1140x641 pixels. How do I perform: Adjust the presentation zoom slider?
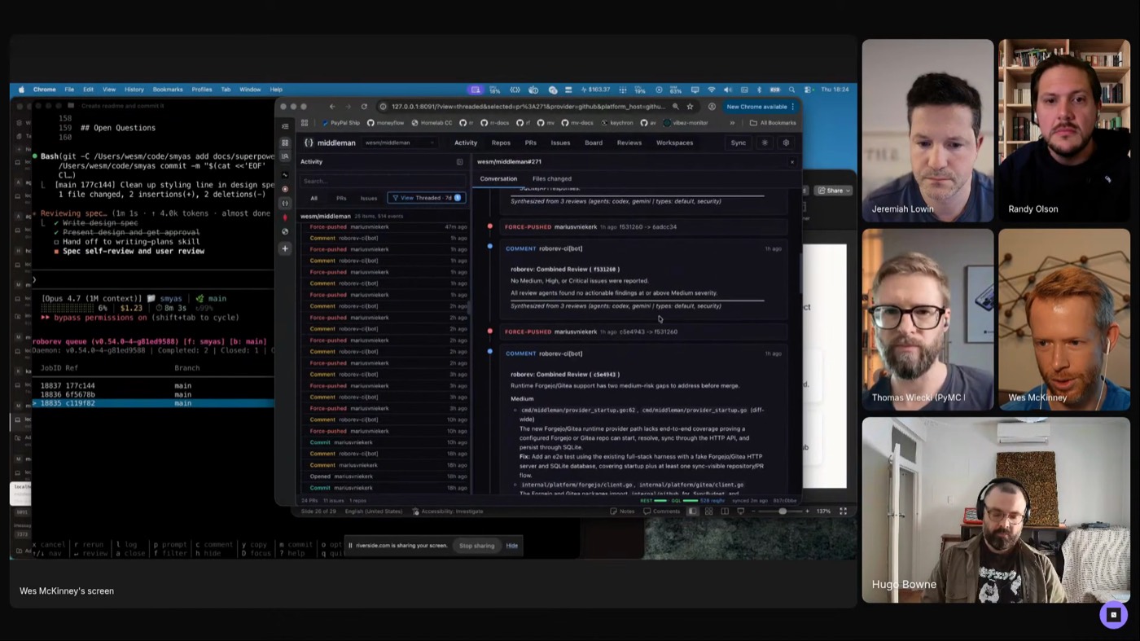click(783, 511)
